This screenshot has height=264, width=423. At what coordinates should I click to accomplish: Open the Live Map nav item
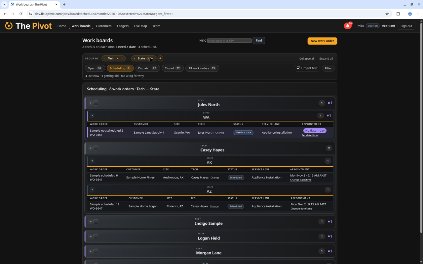point(140,26)
